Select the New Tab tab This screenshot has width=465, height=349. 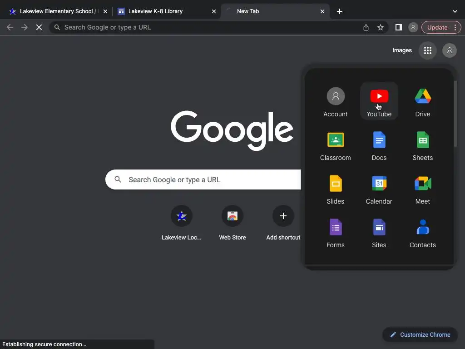coord(275,11)
